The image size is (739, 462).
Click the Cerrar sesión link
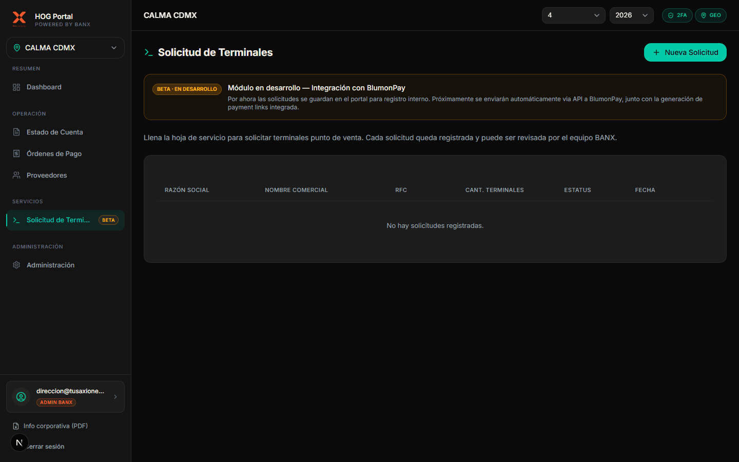(44, 446)
